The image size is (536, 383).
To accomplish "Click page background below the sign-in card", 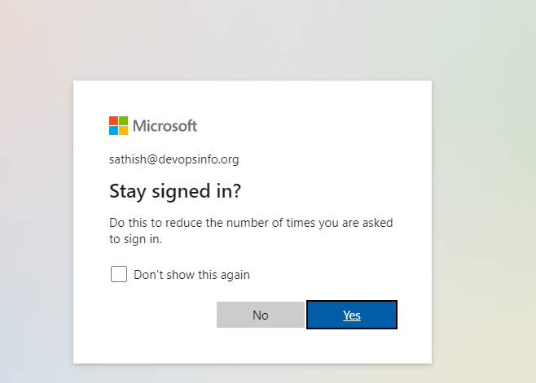I will (253, 374).
